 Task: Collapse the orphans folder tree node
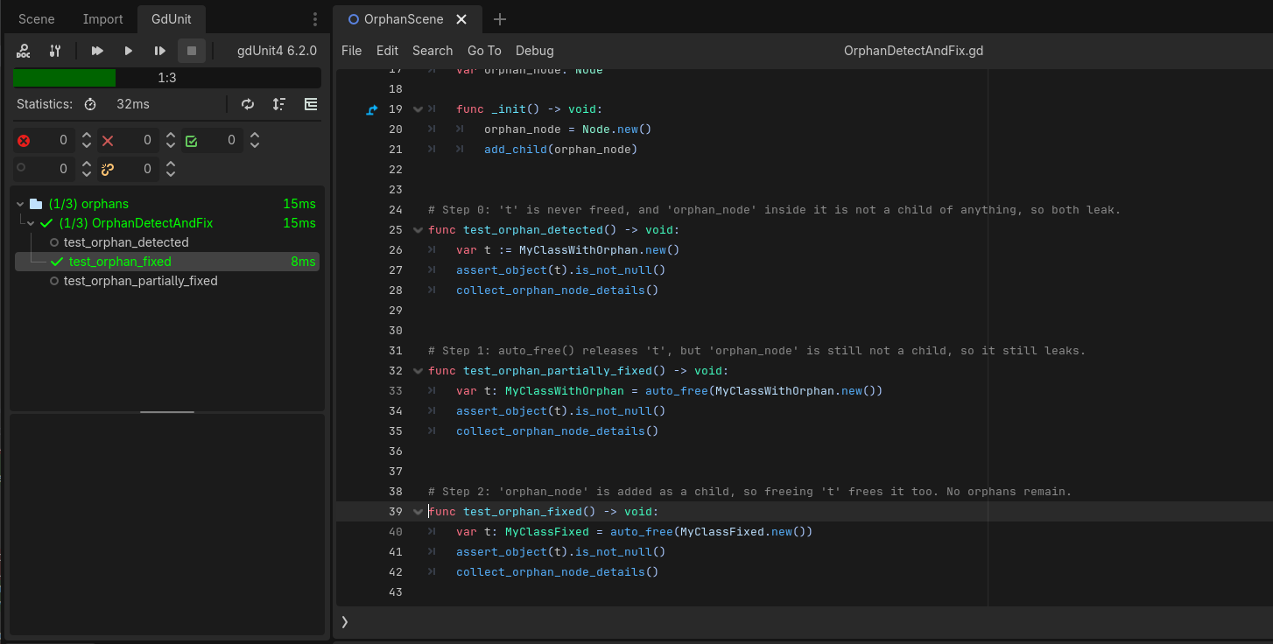tap(21, 204)
